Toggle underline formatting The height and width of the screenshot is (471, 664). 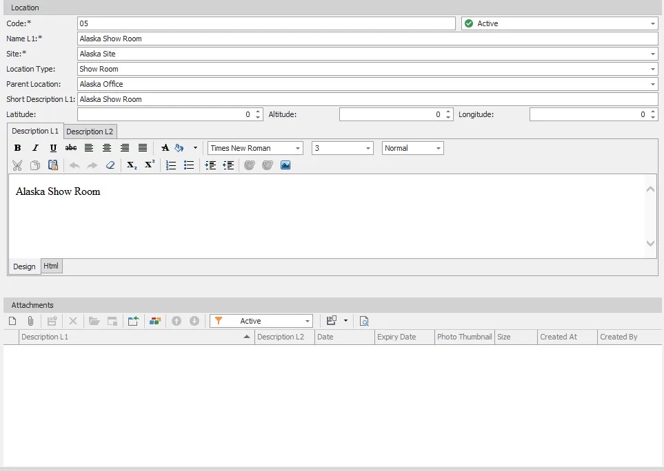pos(53,148)
